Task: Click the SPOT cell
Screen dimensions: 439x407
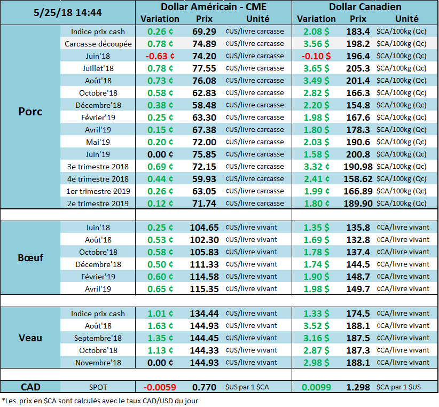Action: (98, 387)
